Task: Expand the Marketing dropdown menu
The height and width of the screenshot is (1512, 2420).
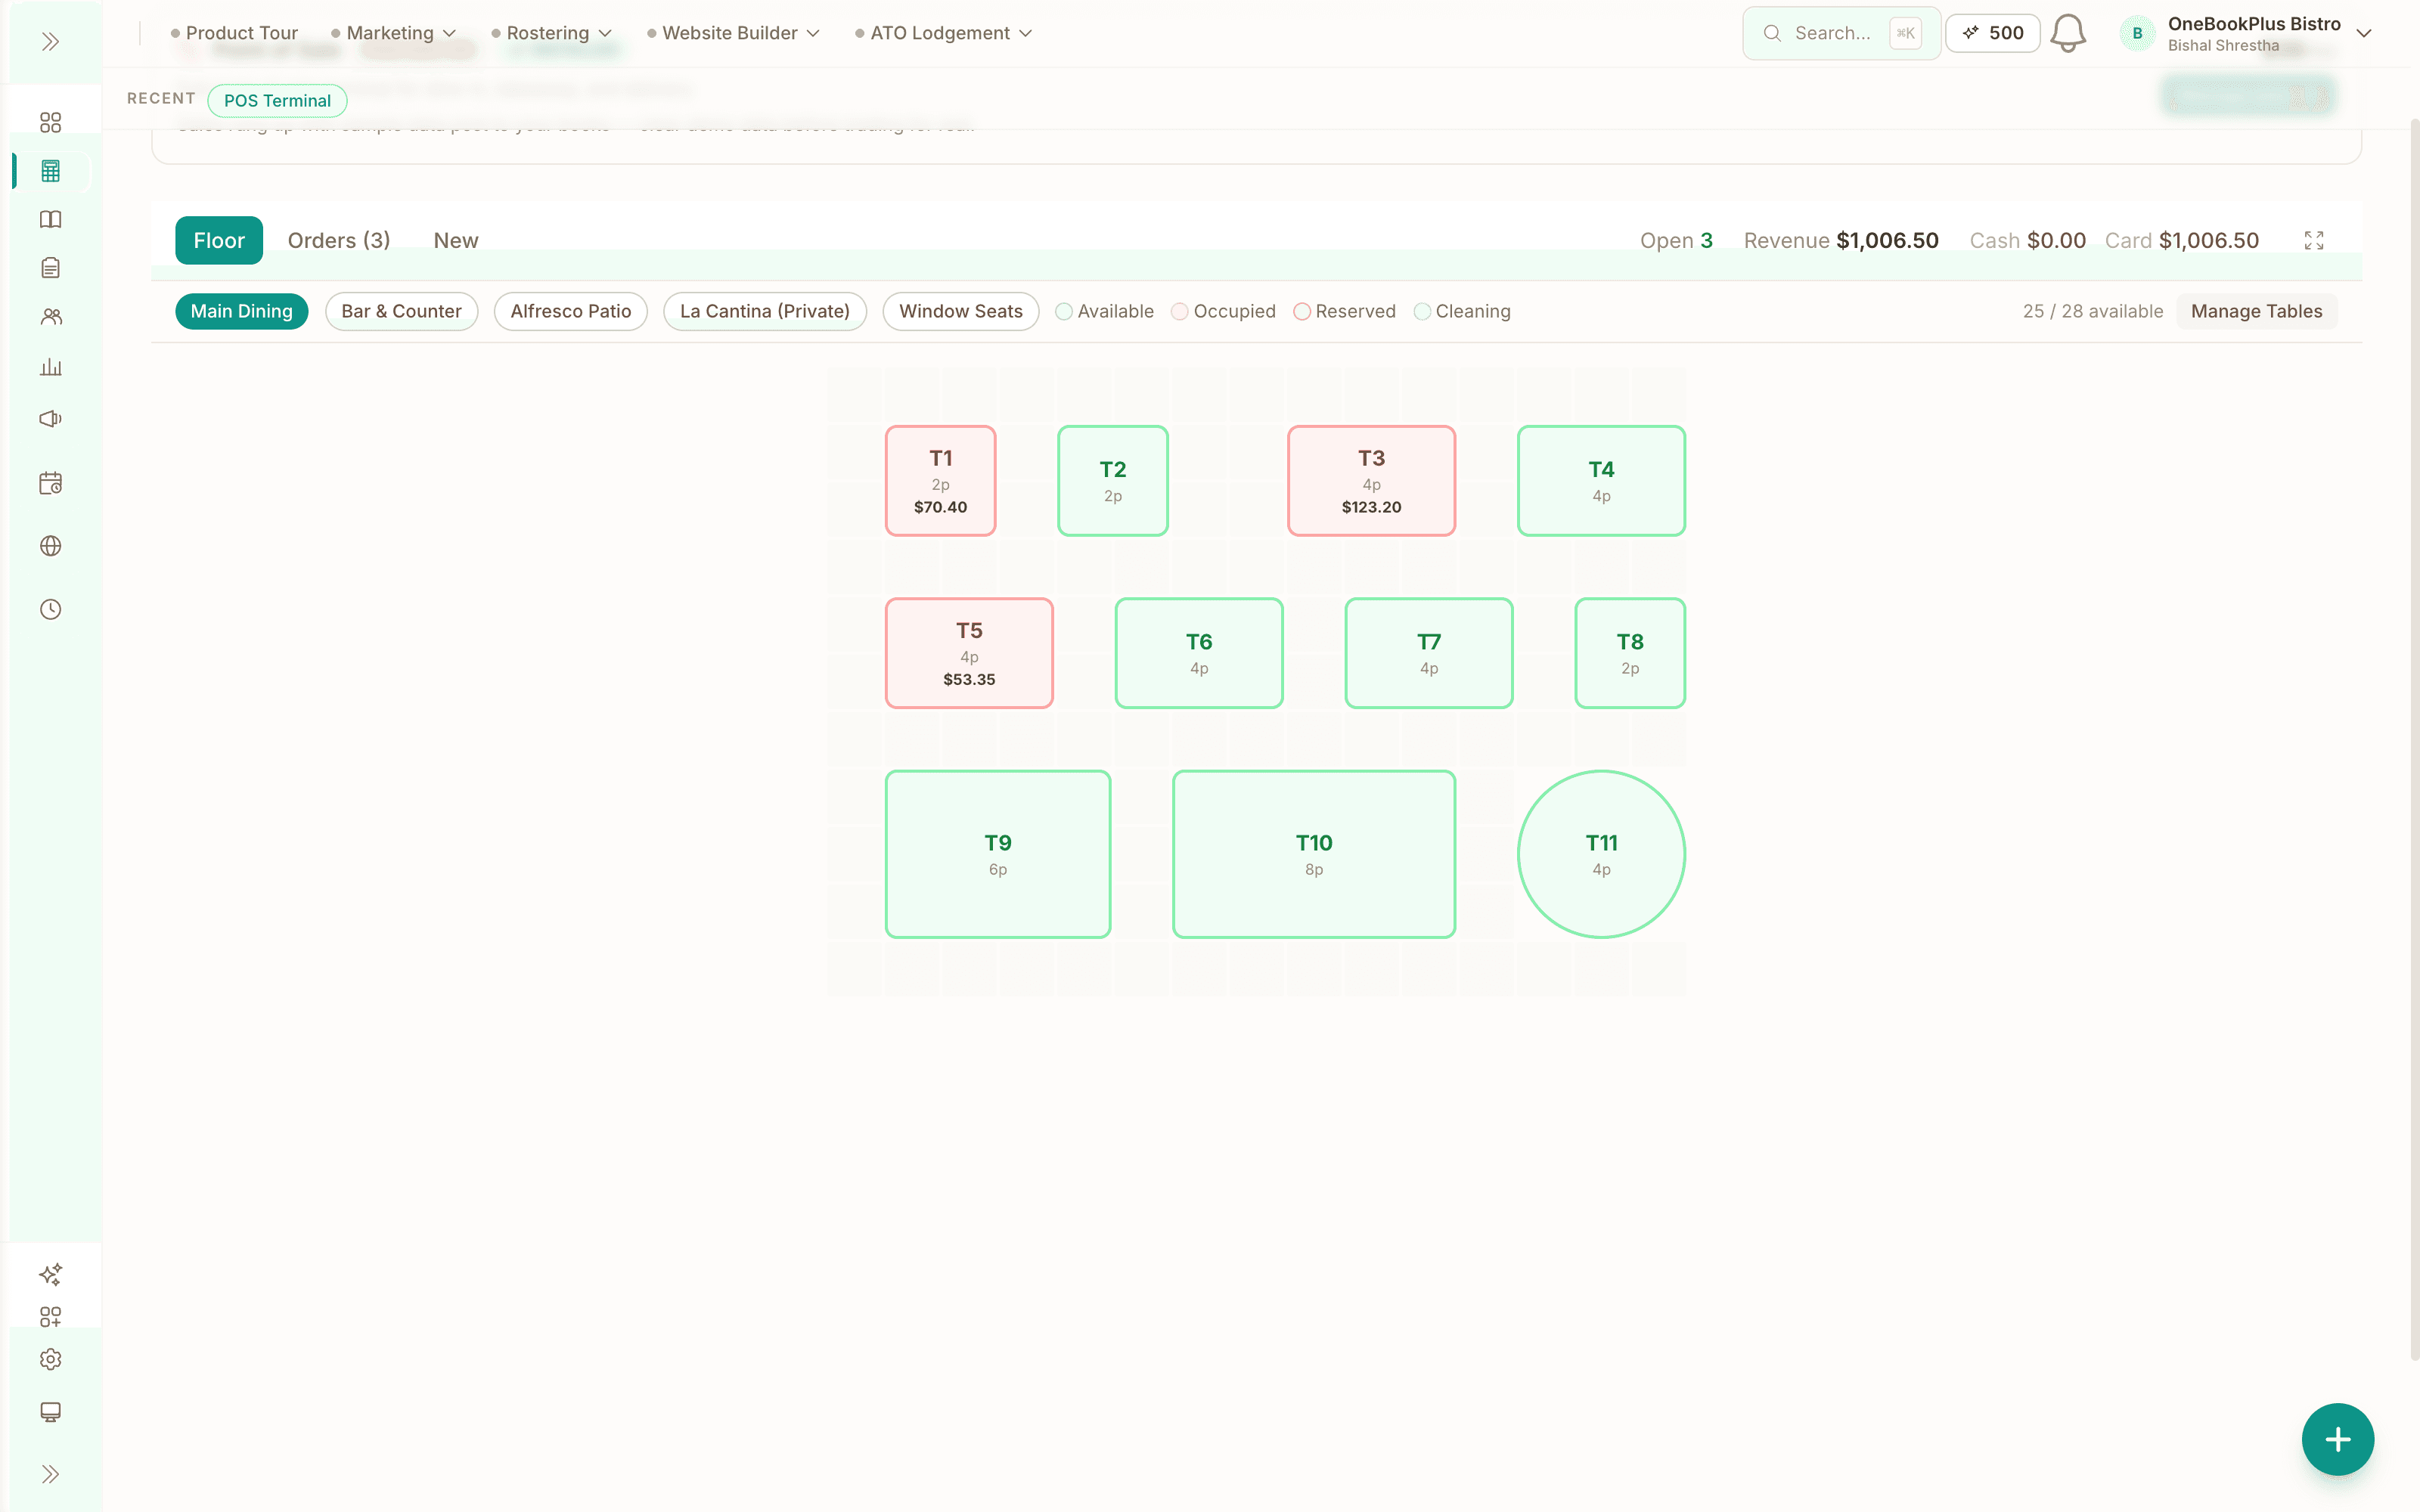Action: [x=394, y=33]
